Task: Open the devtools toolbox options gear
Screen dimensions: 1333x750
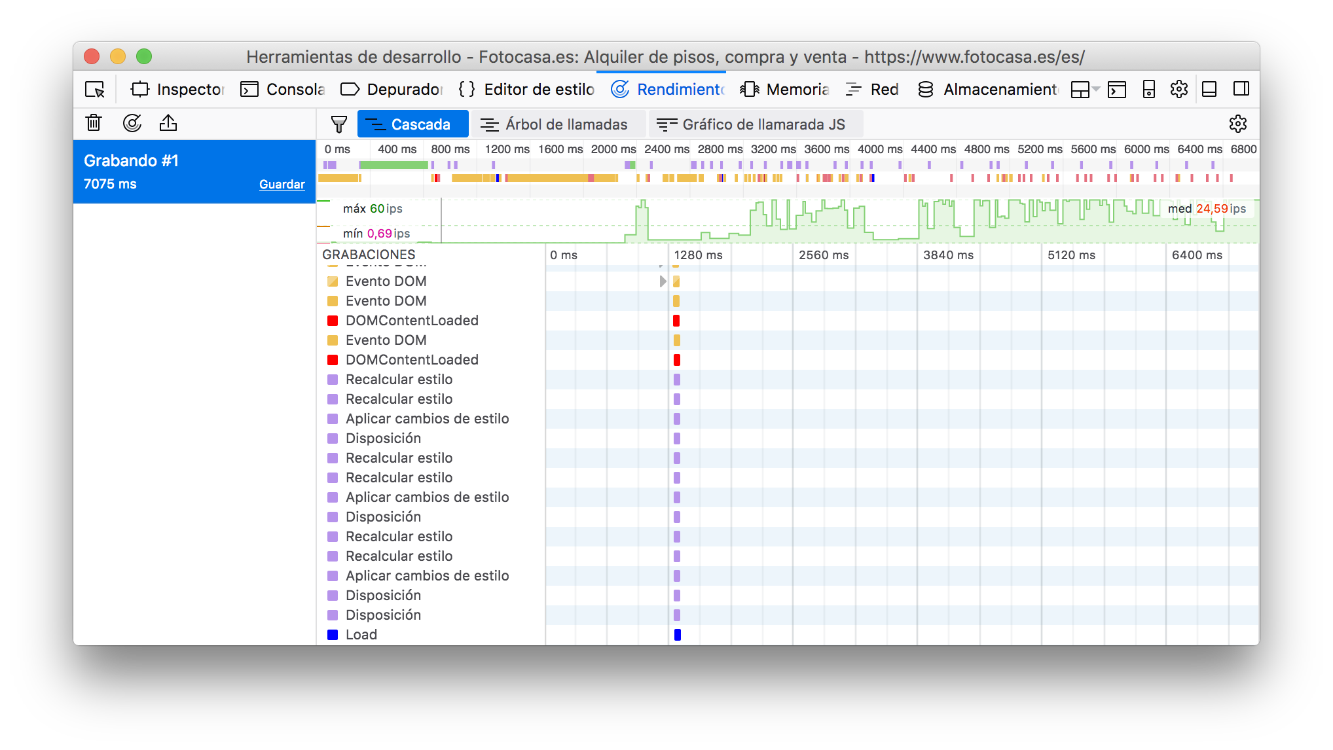Action: pyautogui.click(x=1178, y=89)
